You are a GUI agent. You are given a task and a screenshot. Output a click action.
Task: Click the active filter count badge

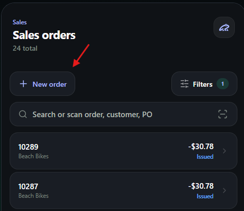pyautogui.click(x=223, y=84)
